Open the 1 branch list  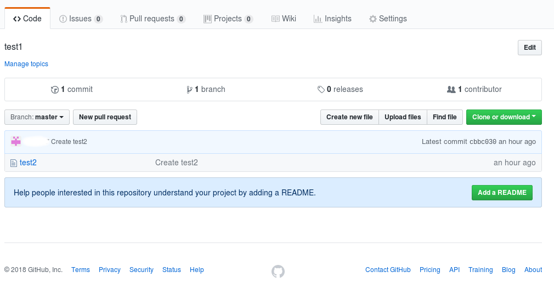click(206, 90)
